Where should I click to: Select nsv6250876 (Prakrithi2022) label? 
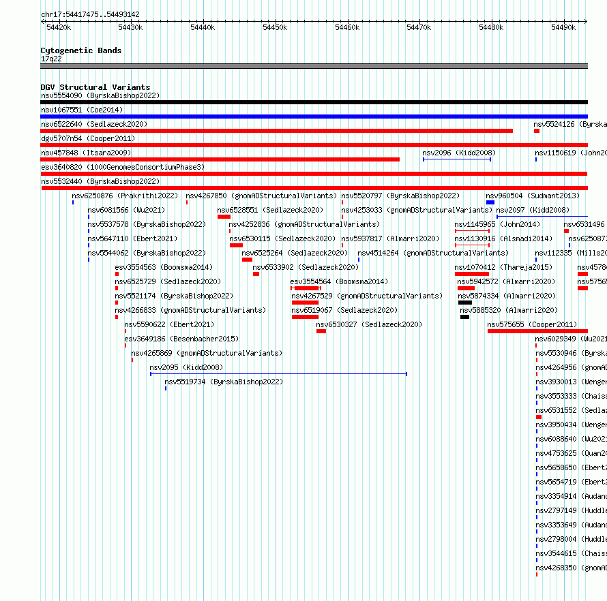pos(125,196)
